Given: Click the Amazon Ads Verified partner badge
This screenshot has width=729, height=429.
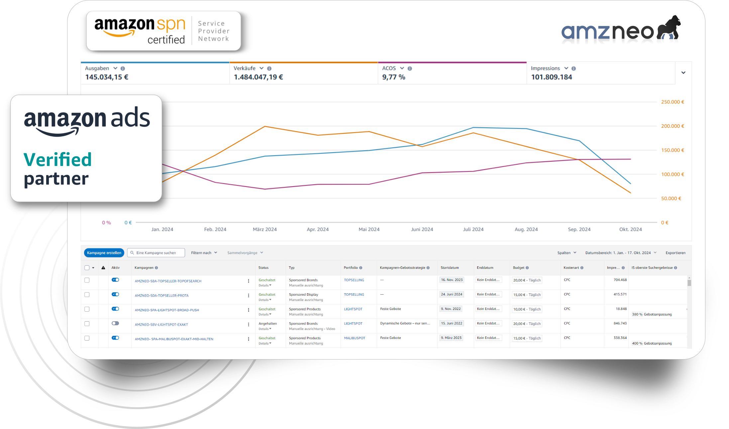Looking at the screenshot, I should (86, 148).
